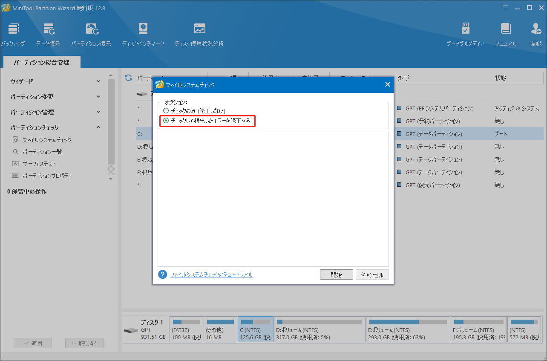
Task: Click 0 保留中の操作 pending operations label
Action: pyautogui.click(x=27, y=192)
